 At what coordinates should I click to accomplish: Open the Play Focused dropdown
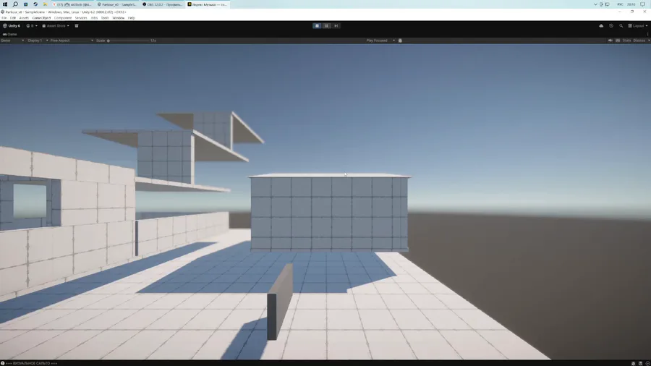[380, 41]
